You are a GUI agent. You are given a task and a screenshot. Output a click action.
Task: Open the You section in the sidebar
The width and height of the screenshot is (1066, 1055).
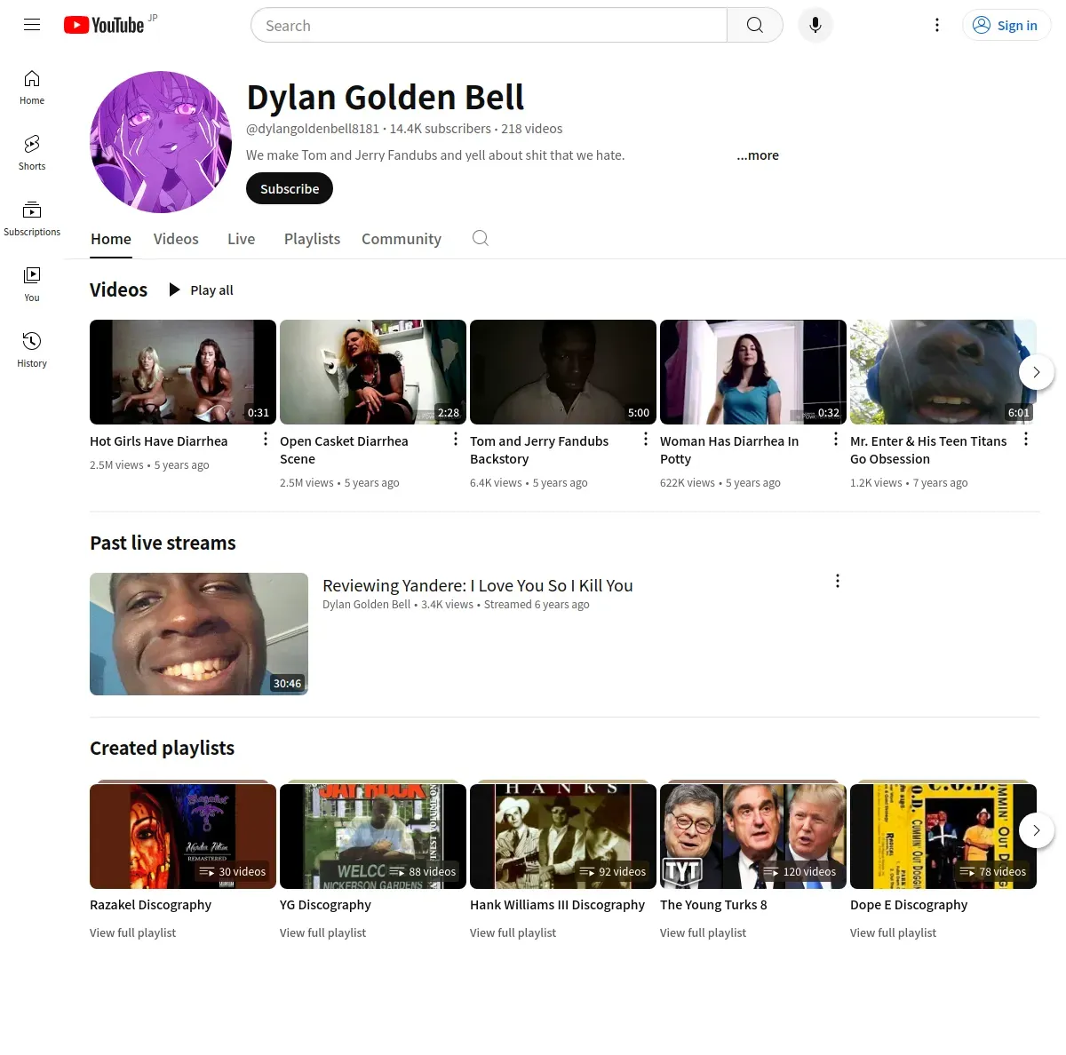(32, 285)
